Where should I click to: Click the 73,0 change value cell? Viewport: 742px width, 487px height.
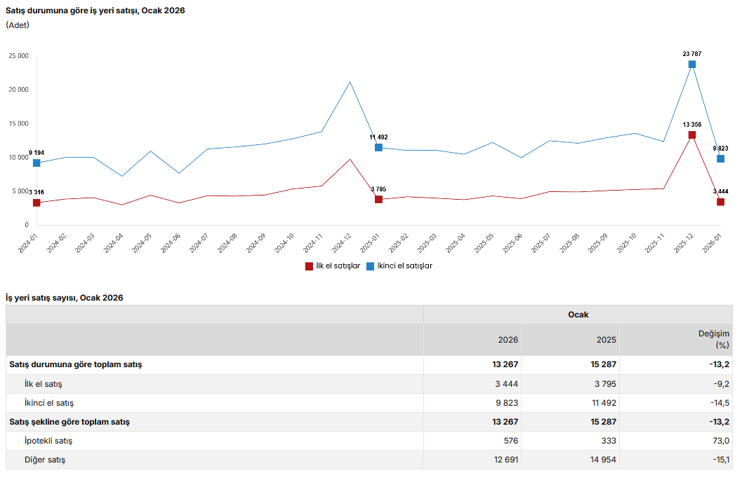(721, 441)
